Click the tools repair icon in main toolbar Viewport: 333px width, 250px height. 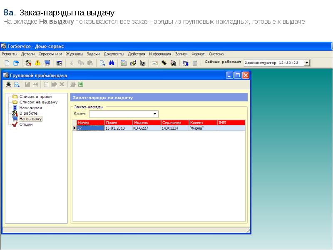point(28,63)
